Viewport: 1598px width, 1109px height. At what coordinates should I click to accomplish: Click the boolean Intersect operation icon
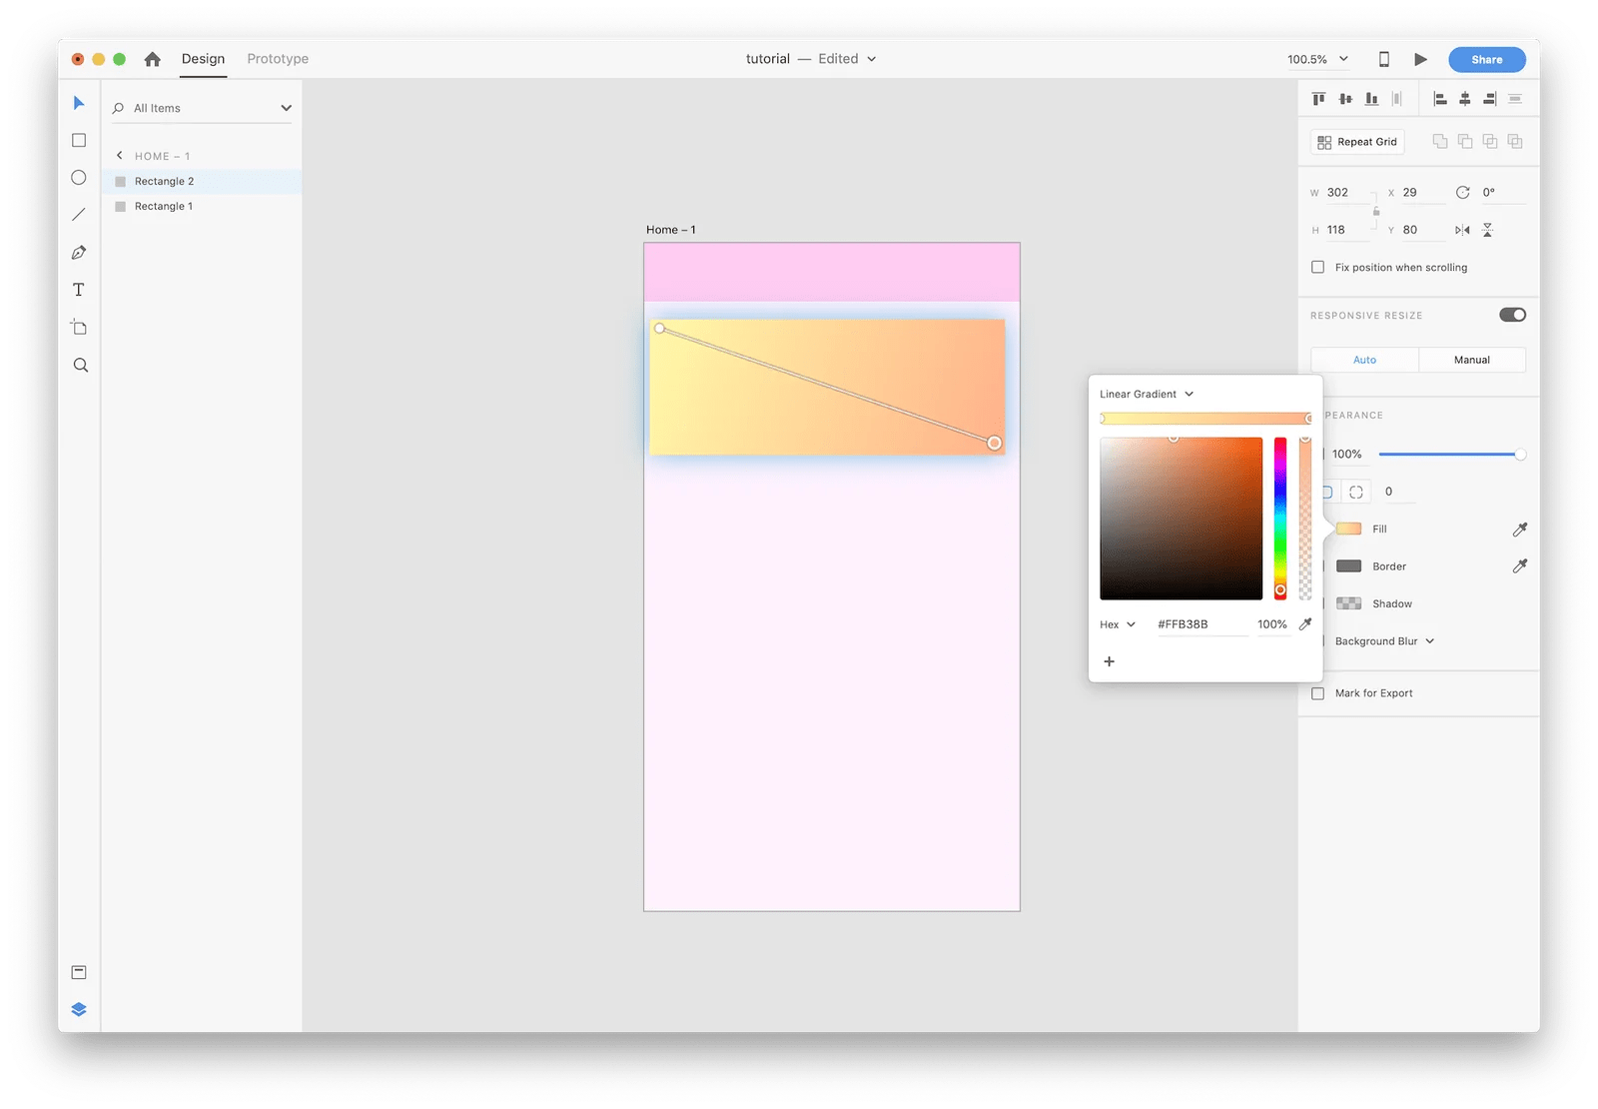[x=1490, y=142]
